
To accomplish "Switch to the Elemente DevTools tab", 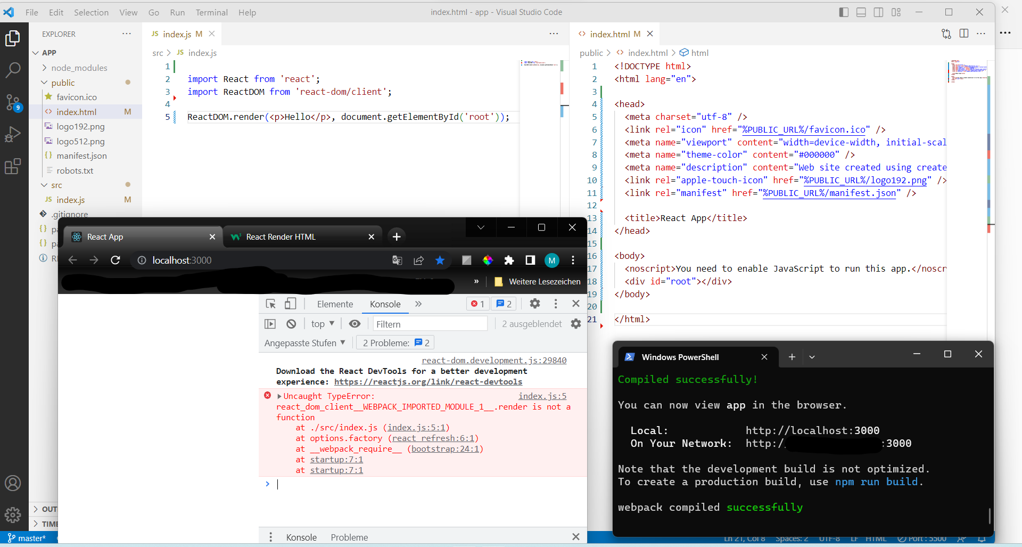I will pyautogui.click(x=335, y=304).
